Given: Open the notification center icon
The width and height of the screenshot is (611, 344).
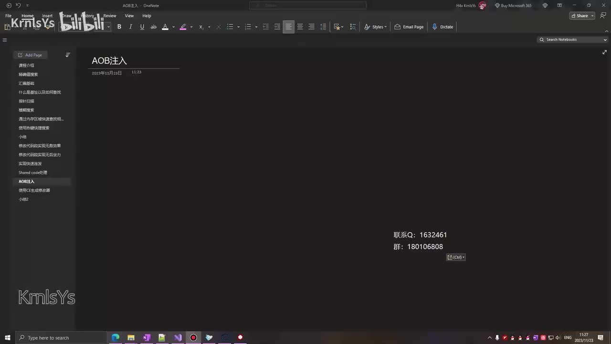Looking at the screenshot, I should (600, 338).
